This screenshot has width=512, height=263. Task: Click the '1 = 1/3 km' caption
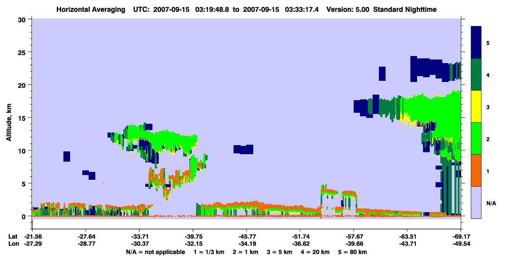point(209,252)
